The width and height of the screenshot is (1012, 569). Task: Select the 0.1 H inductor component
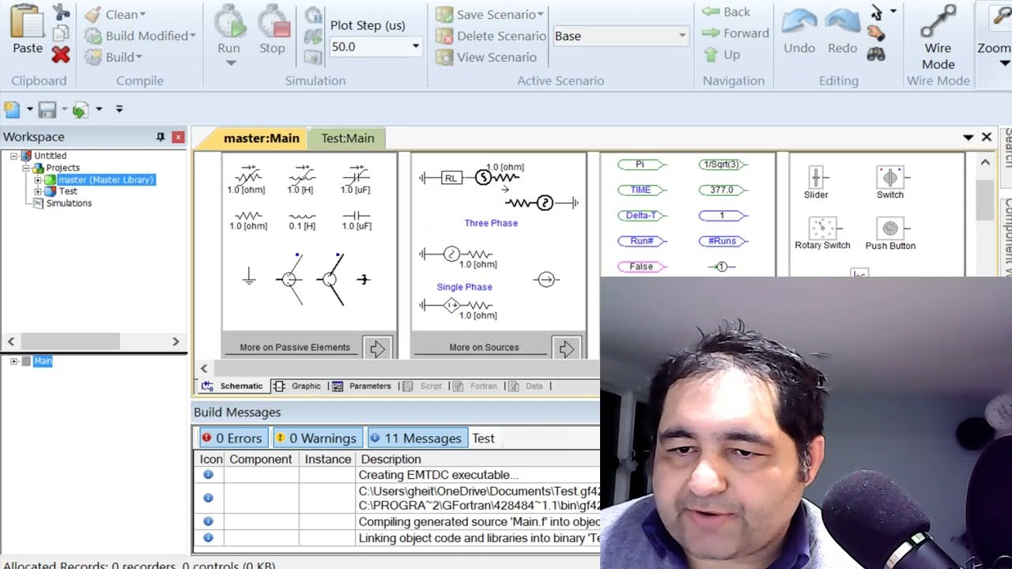click(302, 220)
